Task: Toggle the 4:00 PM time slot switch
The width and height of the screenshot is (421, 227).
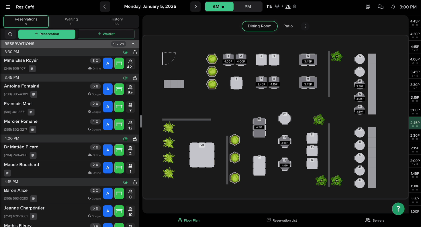Action: (125, 139)
